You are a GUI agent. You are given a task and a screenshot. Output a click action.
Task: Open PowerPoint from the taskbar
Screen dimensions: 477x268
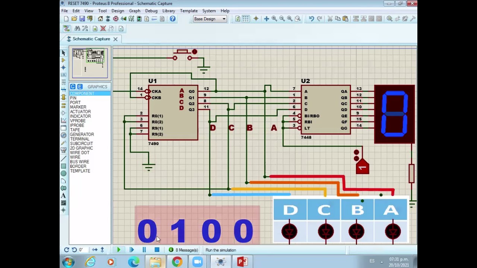242,262
